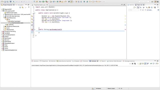Image resolution: width=160 pixels, height=90 pixels.
Task: Switch to the Java EE perspective
Action: tap(155, 2)
